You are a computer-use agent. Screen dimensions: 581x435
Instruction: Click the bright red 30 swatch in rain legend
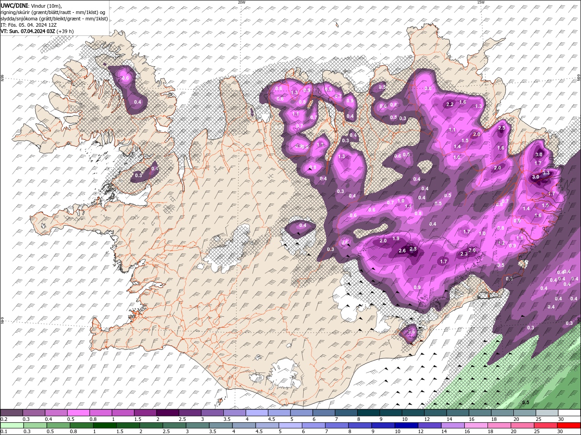click(568, 425)
